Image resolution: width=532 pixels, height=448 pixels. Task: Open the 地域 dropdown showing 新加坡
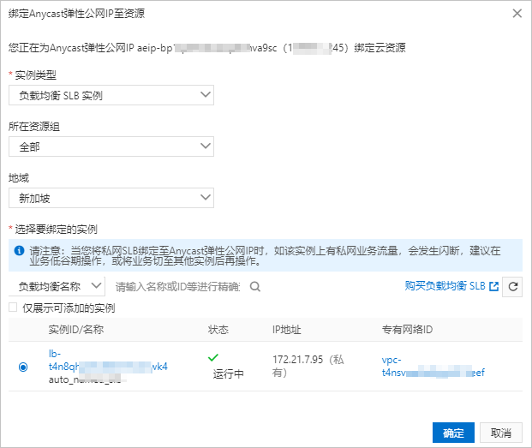click(x=111, y=198)
